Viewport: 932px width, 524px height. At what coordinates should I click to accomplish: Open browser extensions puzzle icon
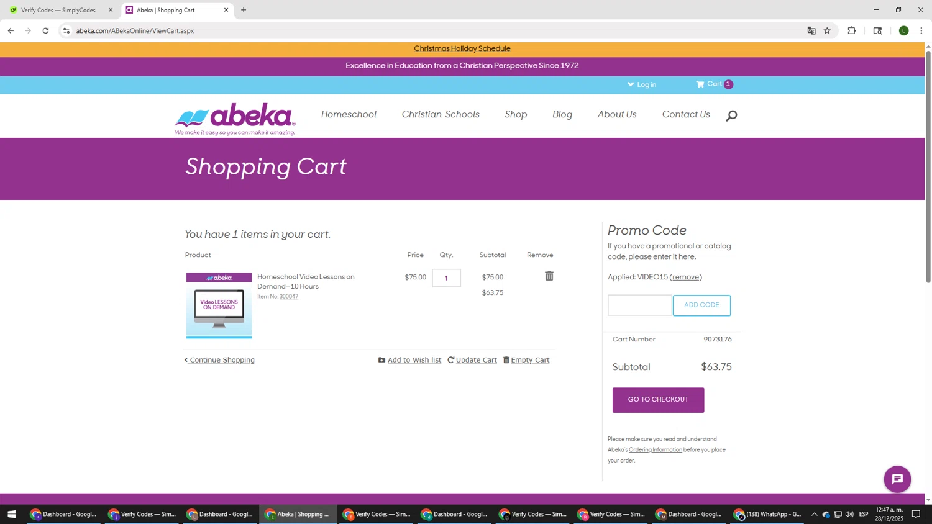point(852,30)
